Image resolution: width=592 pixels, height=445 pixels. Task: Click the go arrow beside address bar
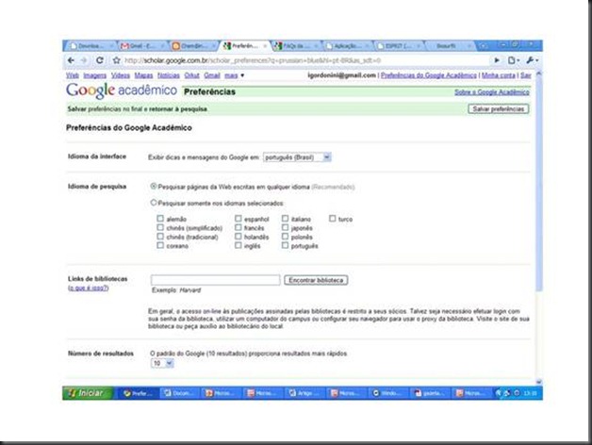point(497,60)
